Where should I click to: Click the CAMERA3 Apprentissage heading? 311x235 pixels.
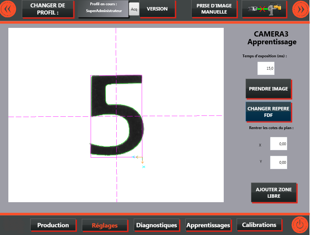point(272,38)
